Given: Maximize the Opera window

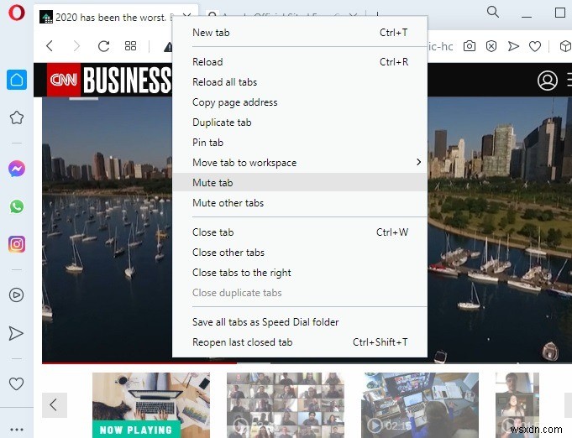Looking at the screenshot, I should (560, 13).
